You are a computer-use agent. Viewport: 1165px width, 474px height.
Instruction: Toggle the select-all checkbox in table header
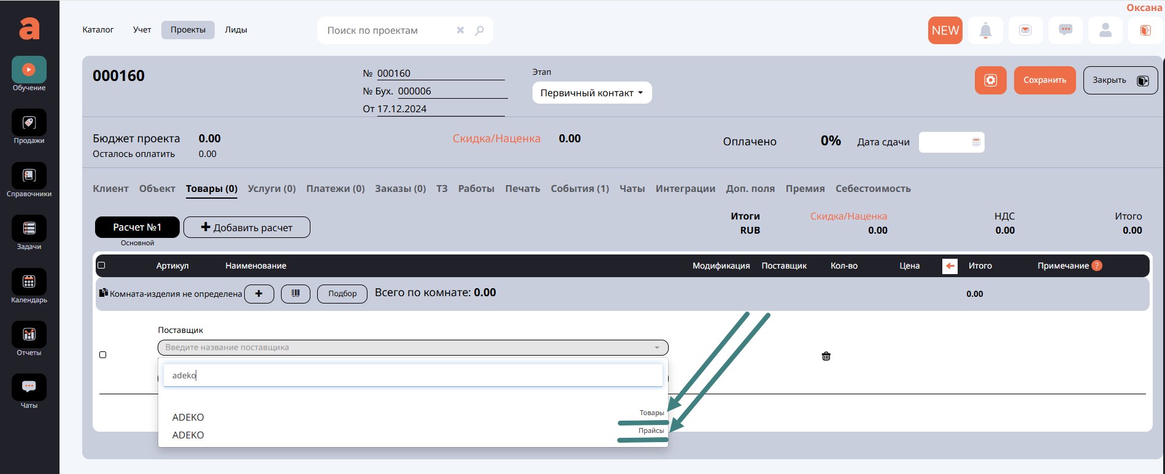click(102, 266)
